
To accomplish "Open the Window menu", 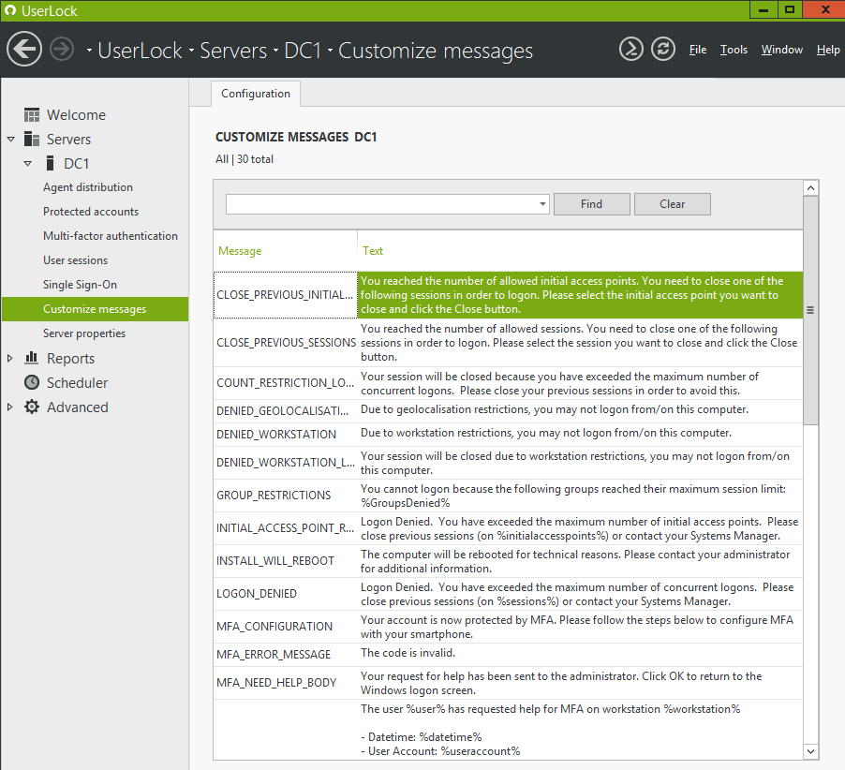I will coord(781,50).
